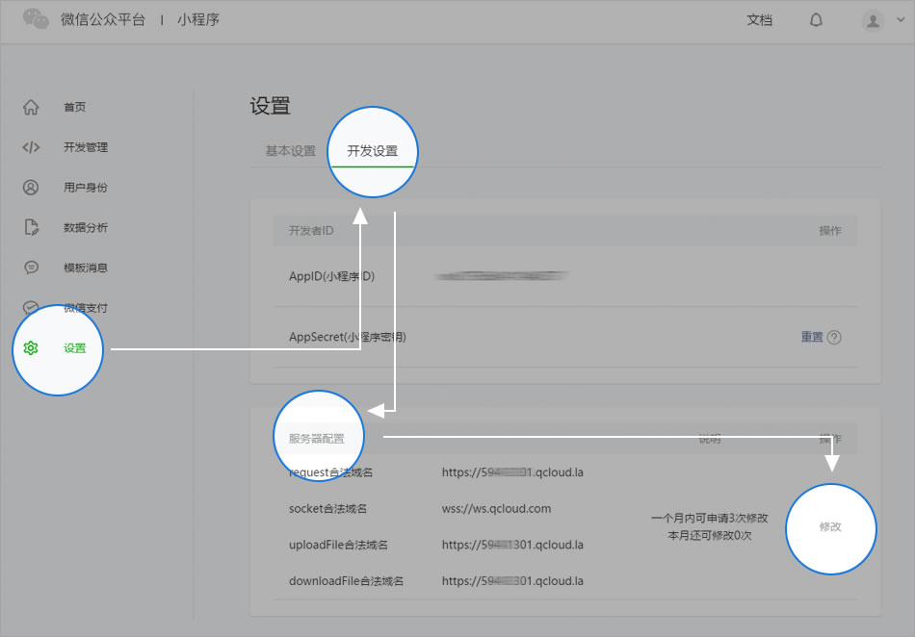Click the 服务器配置 section header
The height and width of the screenshot is (637, 915).
pyautogui.click(x=316, y=439)
